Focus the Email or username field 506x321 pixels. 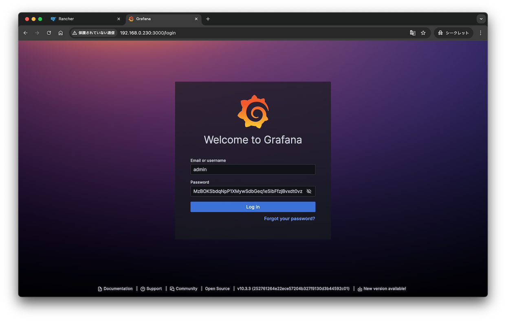click(x=253, y=169)
